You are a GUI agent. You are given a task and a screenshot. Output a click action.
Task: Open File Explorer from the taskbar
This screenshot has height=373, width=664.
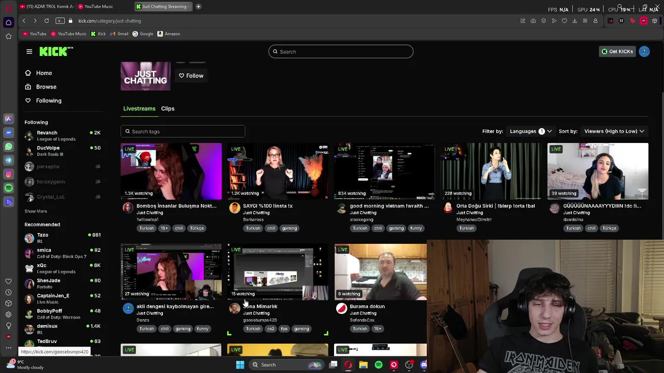click(x=363, y=365)
